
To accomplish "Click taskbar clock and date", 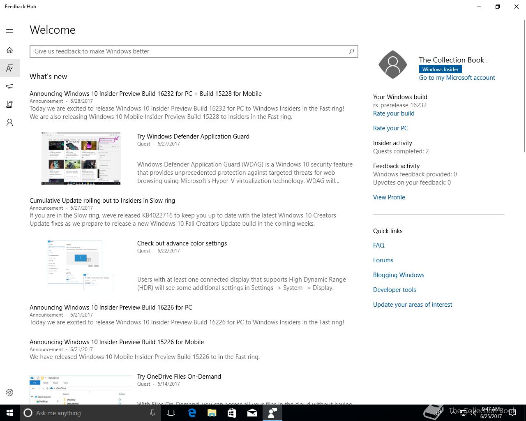I will (491, 413).
